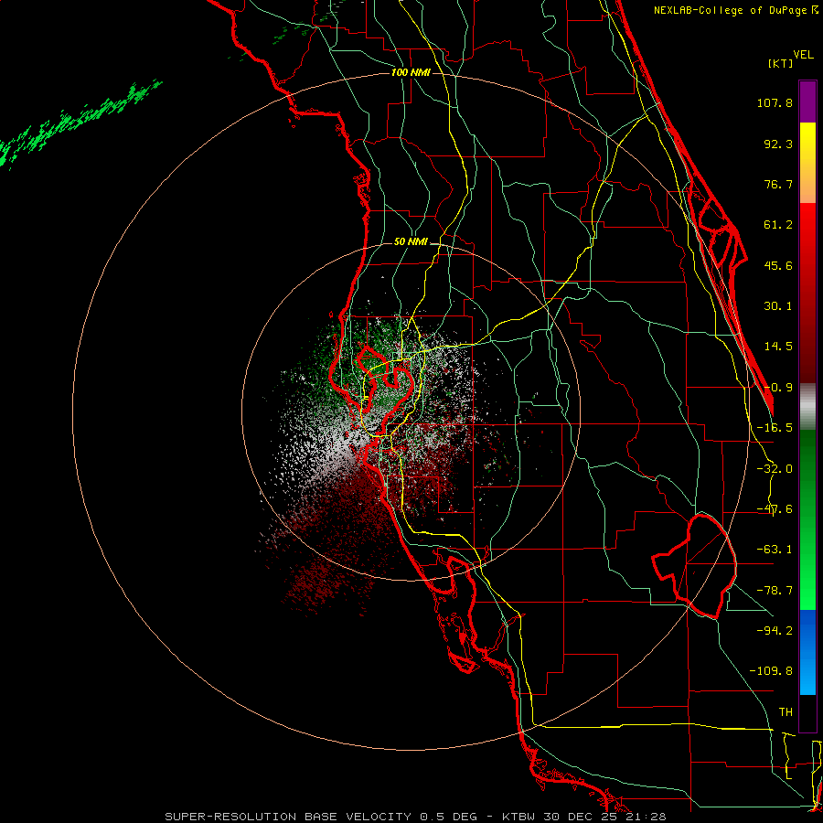Click the 50 NMI range ring label
823x823 pixels.
pyautogui.click(x=411, y=241)
